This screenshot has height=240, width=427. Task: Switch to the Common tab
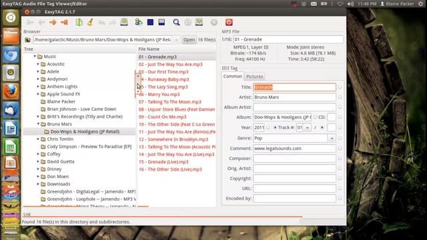click(233, 76)
